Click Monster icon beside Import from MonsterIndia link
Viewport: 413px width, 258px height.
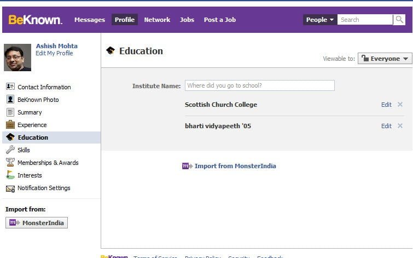(187, 166)
